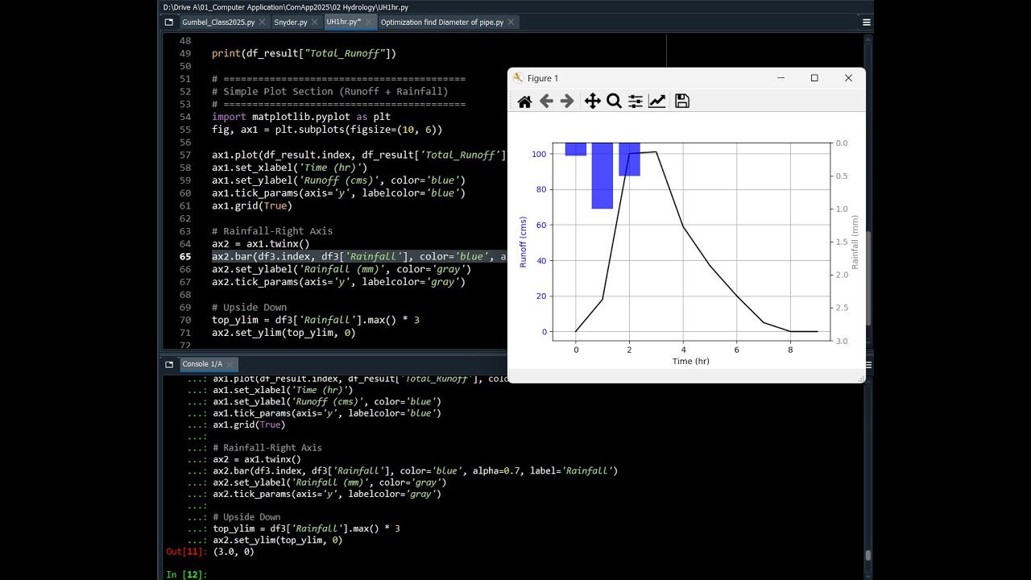
Task: Reset plot view with Home icon
Action: pyautogui.click(x=524, y=101)
